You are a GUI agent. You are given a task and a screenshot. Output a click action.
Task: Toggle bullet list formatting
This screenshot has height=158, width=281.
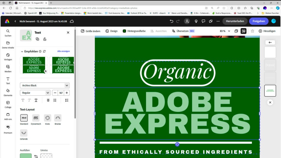pos(55,100)
